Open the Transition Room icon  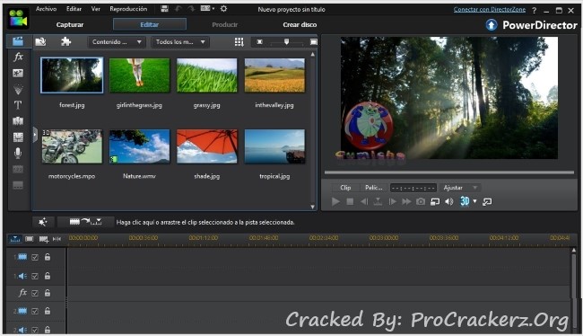18,121
